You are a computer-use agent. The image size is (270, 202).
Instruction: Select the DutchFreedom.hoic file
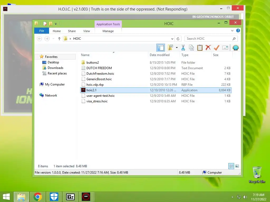point(156,74)
